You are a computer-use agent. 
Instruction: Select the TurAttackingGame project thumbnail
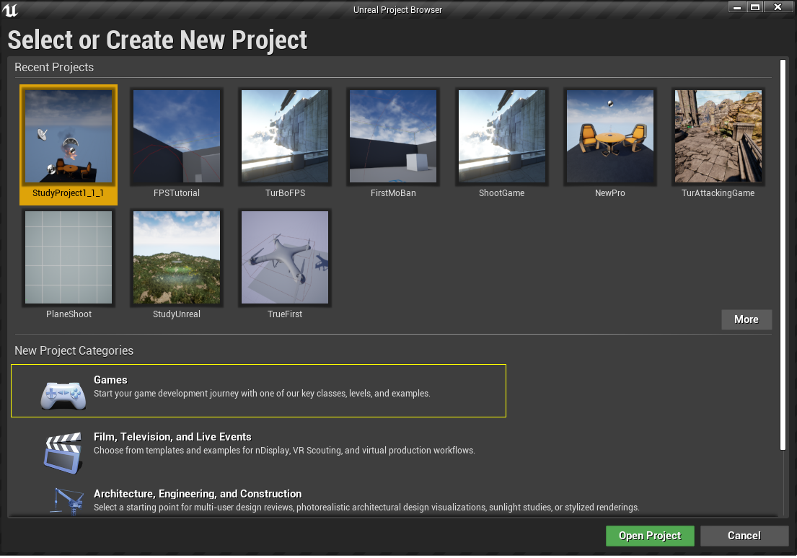[718, 136]
